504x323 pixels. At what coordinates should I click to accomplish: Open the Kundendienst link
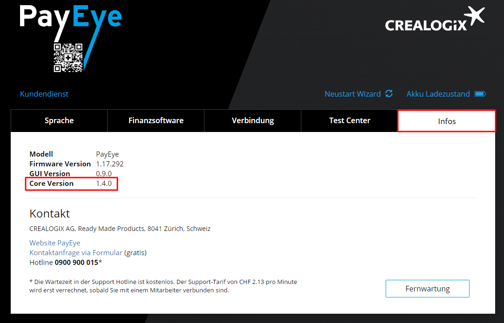tap(44, 94)
